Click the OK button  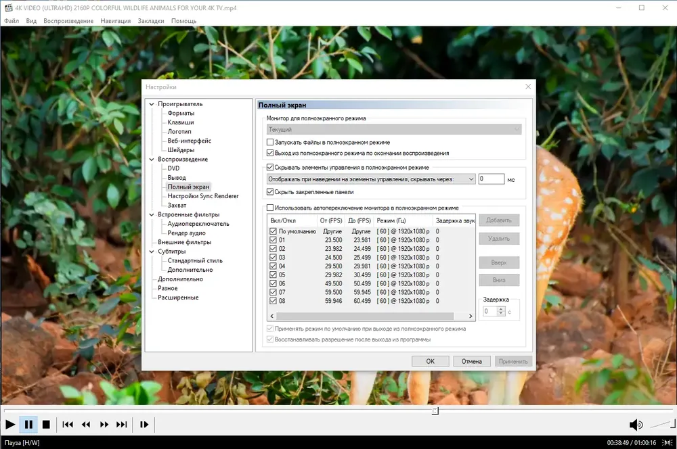click(x=431, y=362)
